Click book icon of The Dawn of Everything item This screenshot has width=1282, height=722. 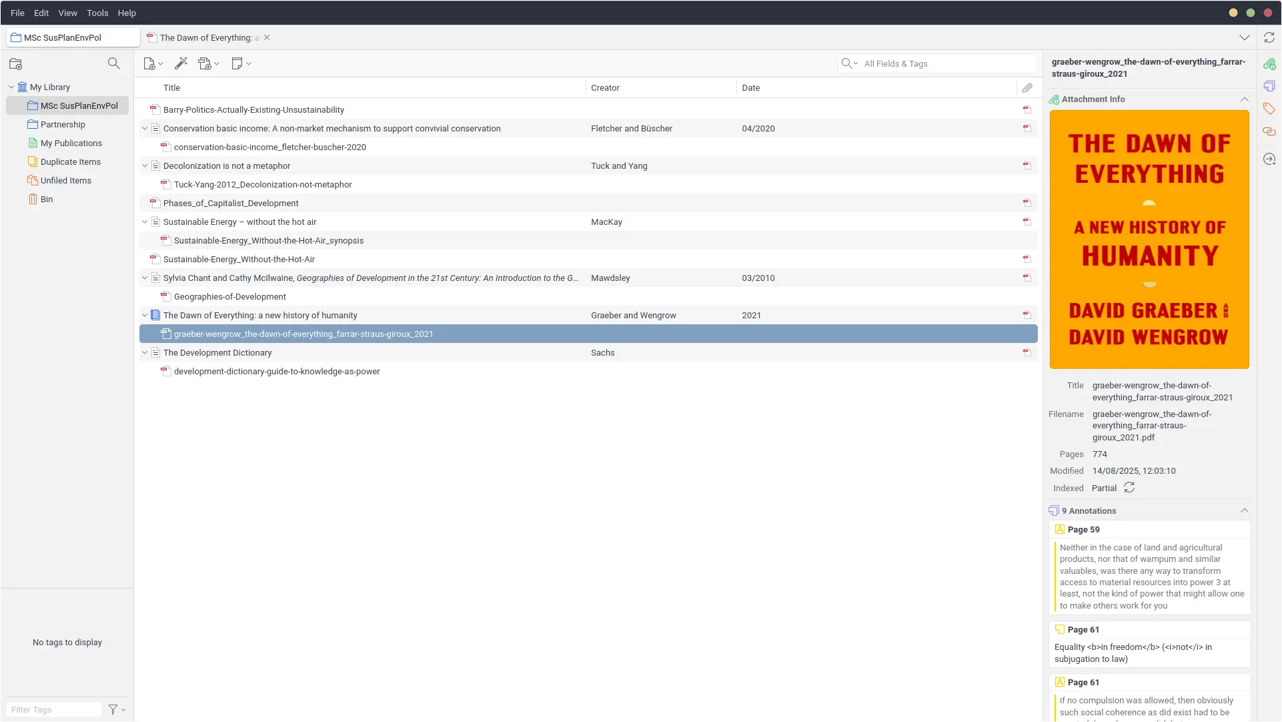[155, 315]
